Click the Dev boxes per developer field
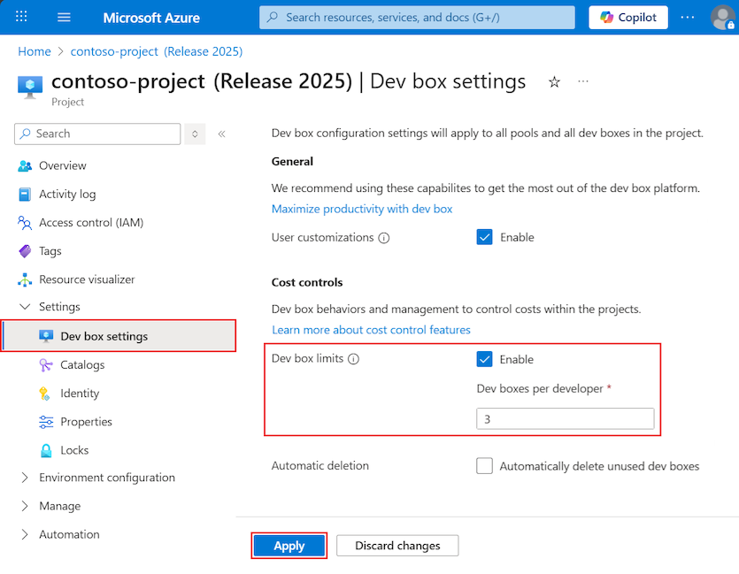The image size is (739, 574). [x=565, y=418]
